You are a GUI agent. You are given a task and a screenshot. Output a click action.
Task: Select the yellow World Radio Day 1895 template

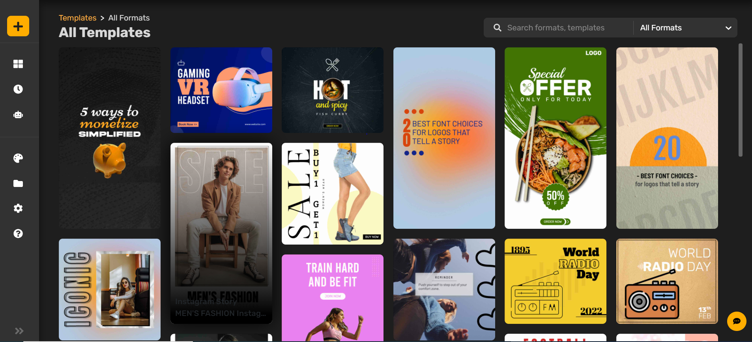point(556,281)
